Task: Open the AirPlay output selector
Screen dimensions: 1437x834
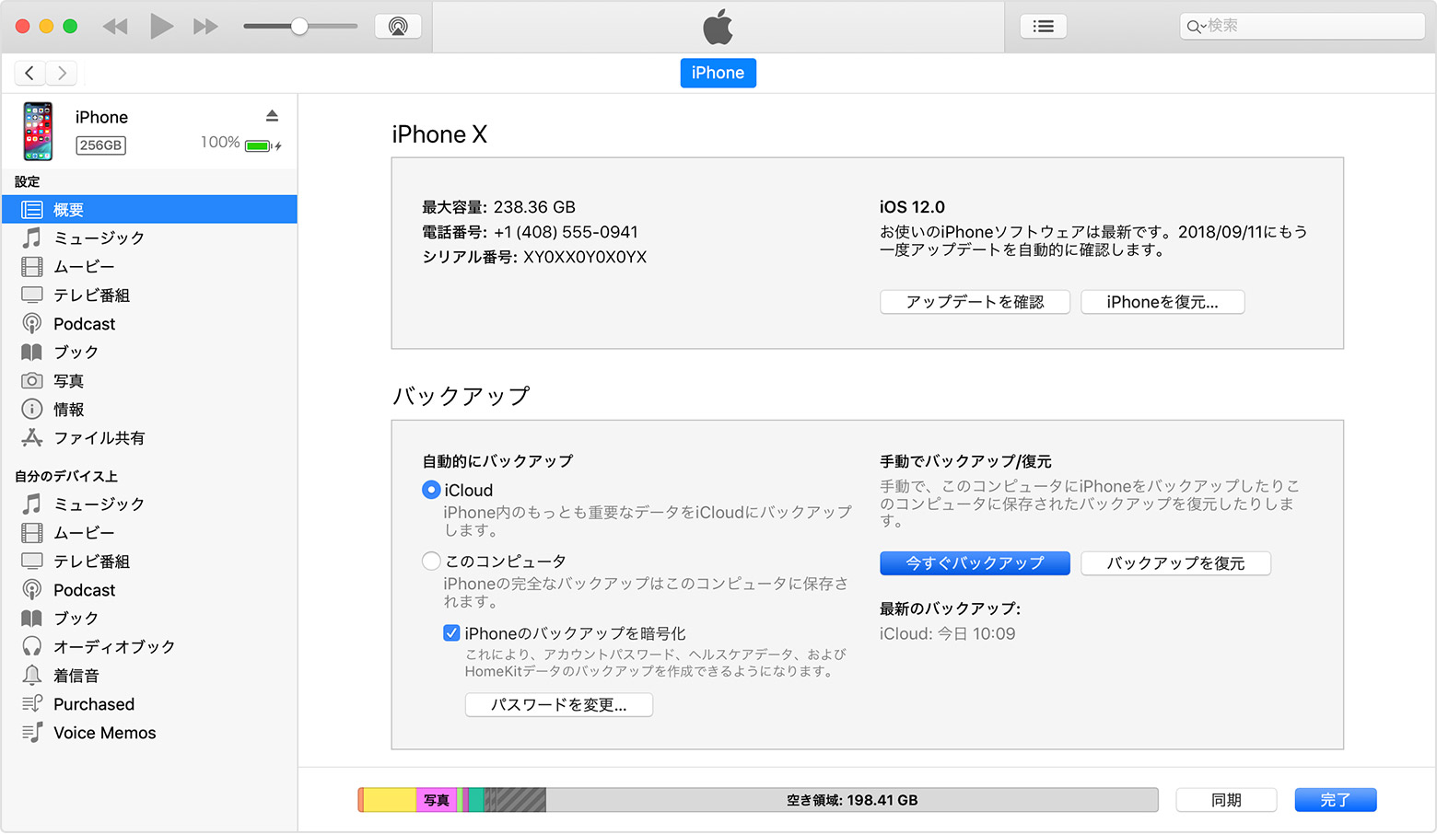Action: pyautogui.click(x=398, y=26)
